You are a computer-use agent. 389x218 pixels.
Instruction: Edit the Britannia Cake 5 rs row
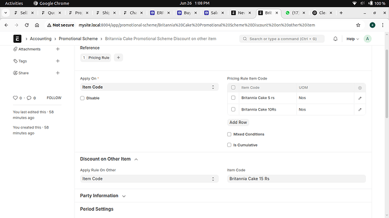[360, 98]
